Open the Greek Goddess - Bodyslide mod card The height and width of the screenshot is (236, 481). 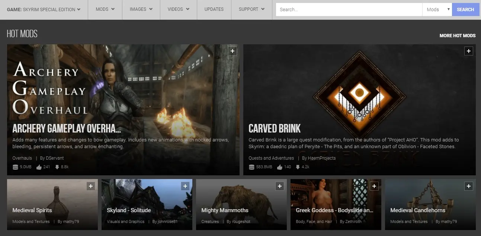click(336, 204)
